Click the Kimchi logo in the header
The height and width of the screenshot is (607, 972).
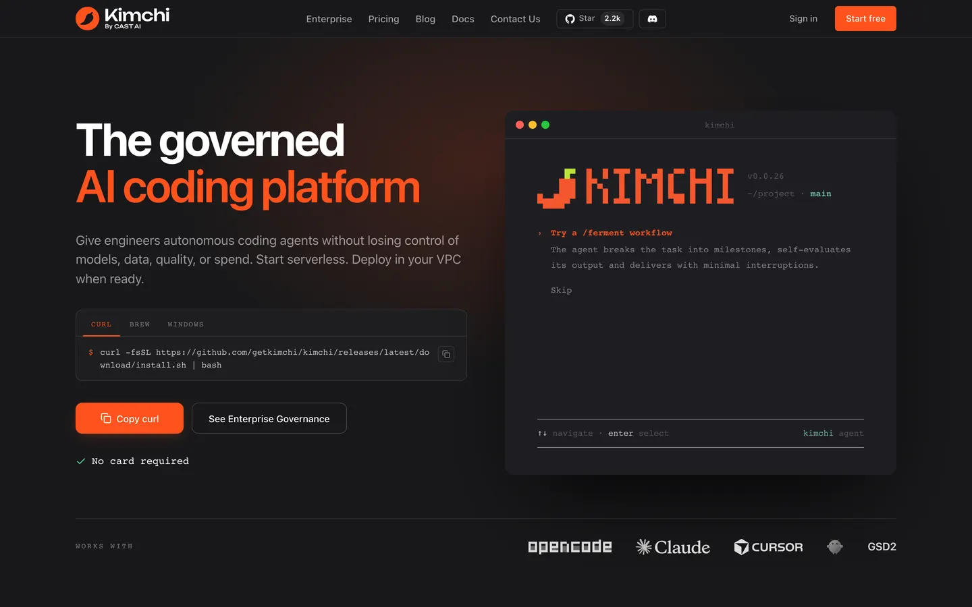122,19
